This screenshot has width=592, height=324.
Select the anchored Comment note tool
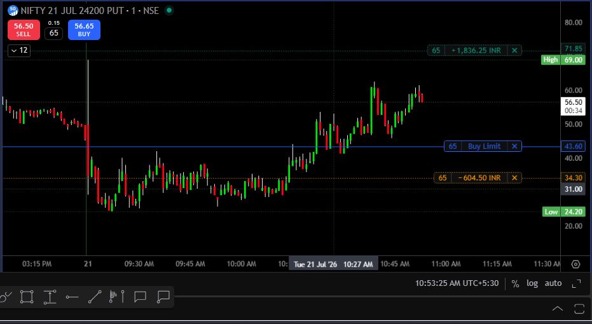(163, 297)
